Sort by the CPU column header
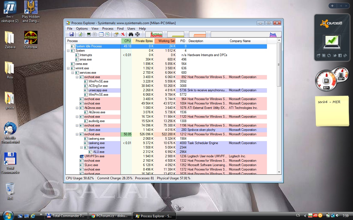Viewport: 353px width, 220px height. click(126, 41)
